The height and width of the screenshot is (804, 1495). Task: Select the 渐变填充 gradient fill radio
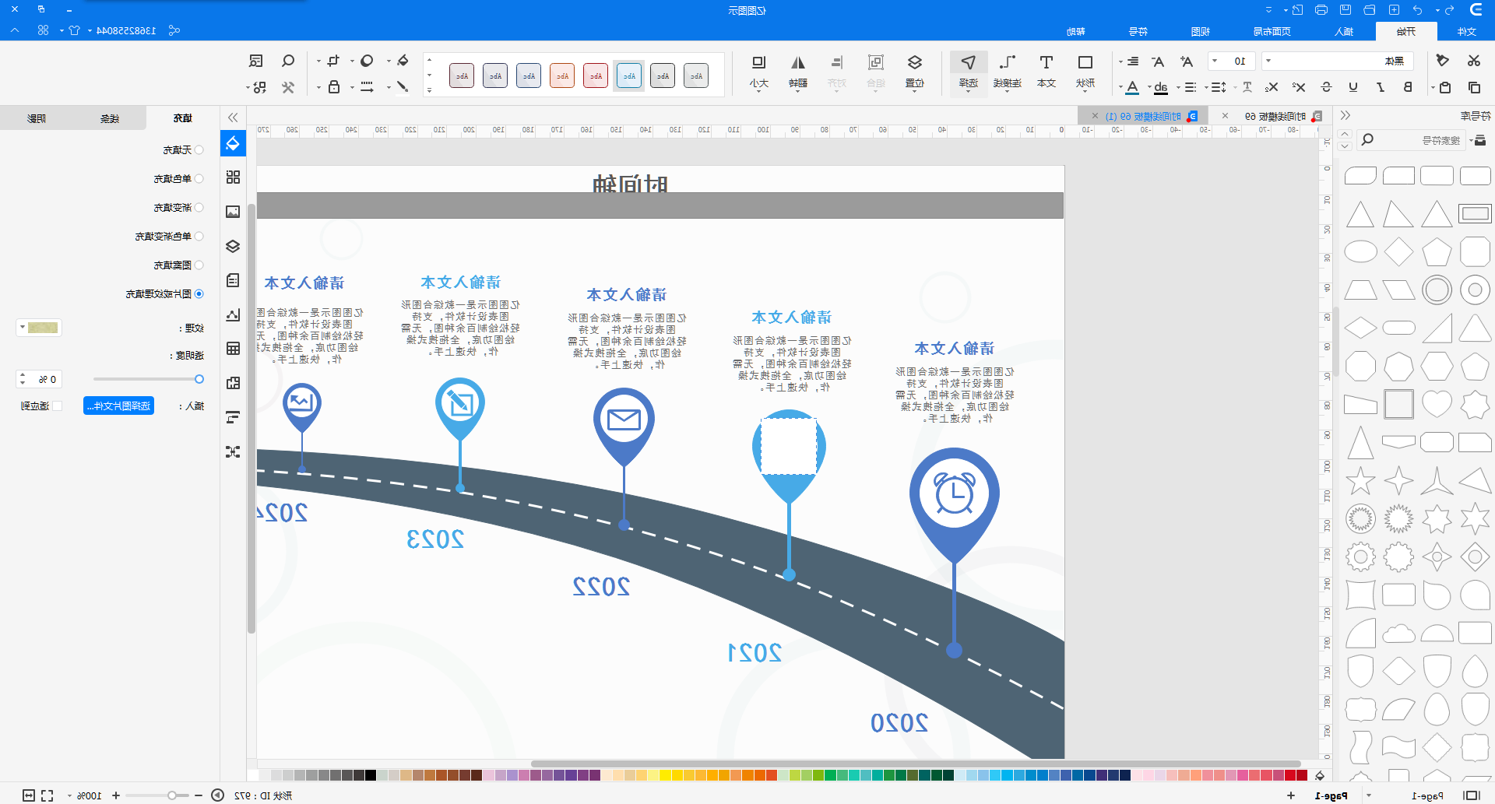199,208
